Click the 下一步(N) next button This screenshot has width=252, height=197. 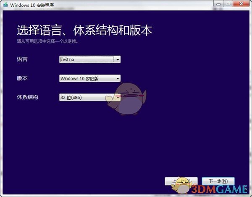(x=218, y=181)
